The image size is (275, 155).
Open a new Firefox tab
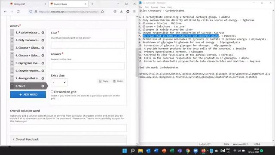[x=92, y=4]
